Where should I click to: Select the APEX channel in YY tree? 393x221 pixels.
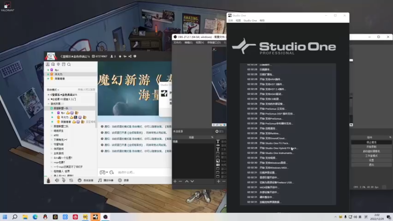point(56,136)
